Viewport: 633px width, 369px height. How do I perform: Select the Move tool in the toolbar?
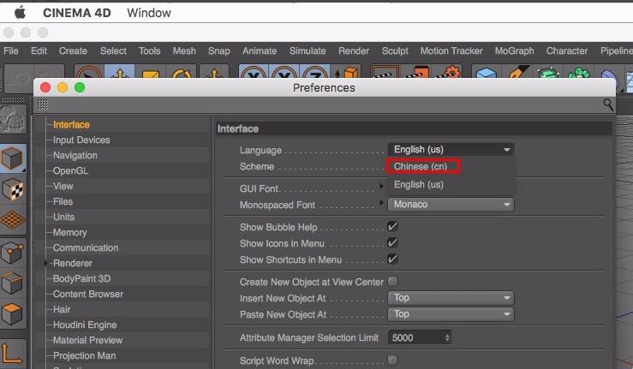coord(120,73)
